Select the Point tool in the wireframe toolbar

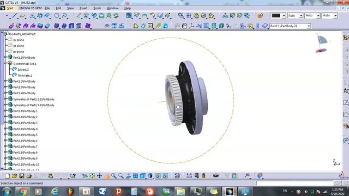pos(7,16)
